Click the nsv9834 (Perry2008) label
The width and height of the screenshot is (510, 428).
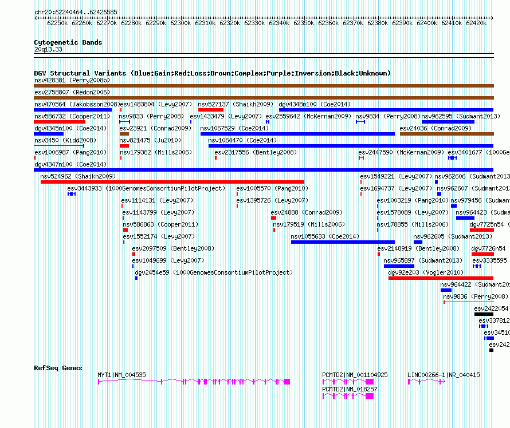pos(388,116)
